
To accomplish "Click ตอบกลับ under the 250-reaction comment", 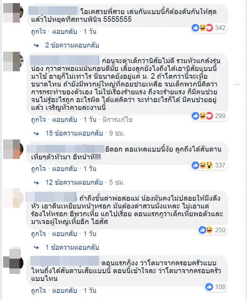I will (64, 234).
